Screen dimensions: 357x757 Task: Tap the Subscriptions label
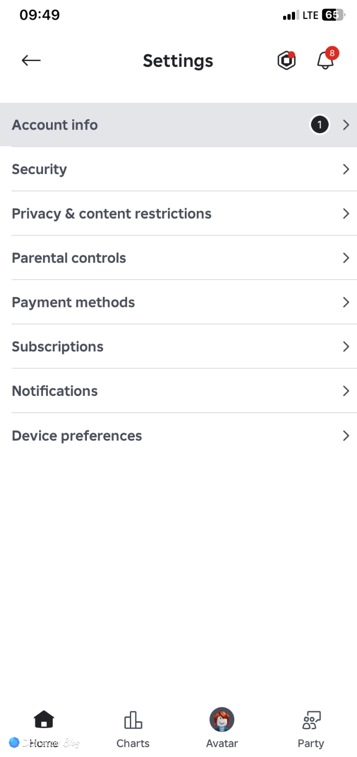[x=58, y=346]
